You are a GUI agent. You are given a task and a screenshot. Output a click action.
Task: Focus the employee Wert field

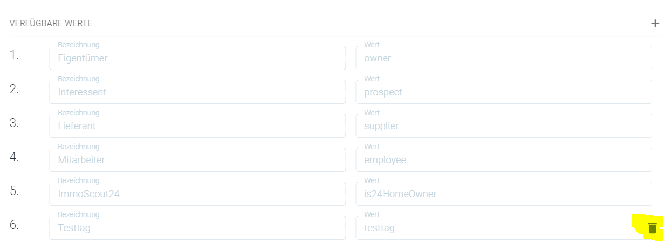pyautogui.click(x=504, y=159)
